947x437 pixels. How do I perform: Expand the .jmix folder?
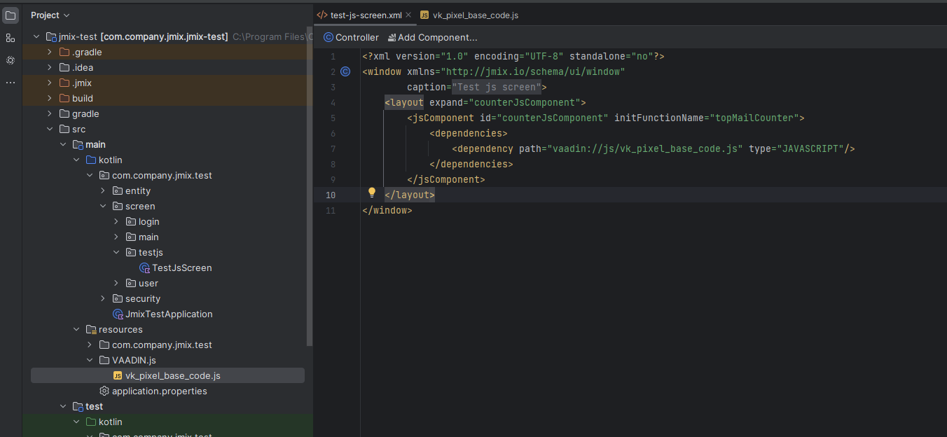pos(50,83)
